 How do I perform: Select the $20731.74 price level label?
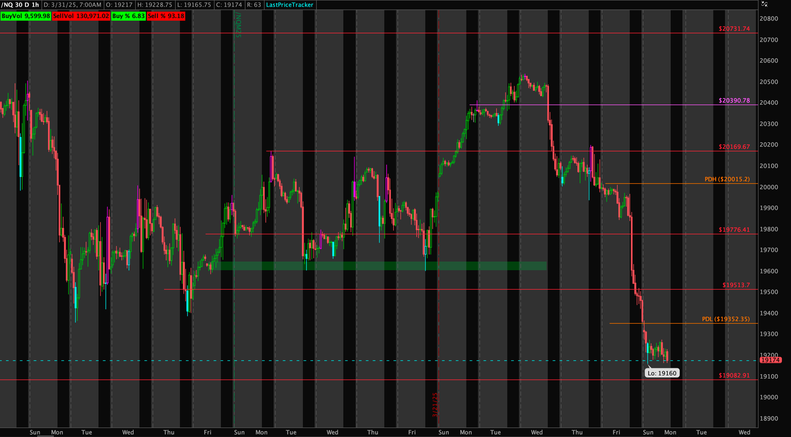[x=734, y=29]
